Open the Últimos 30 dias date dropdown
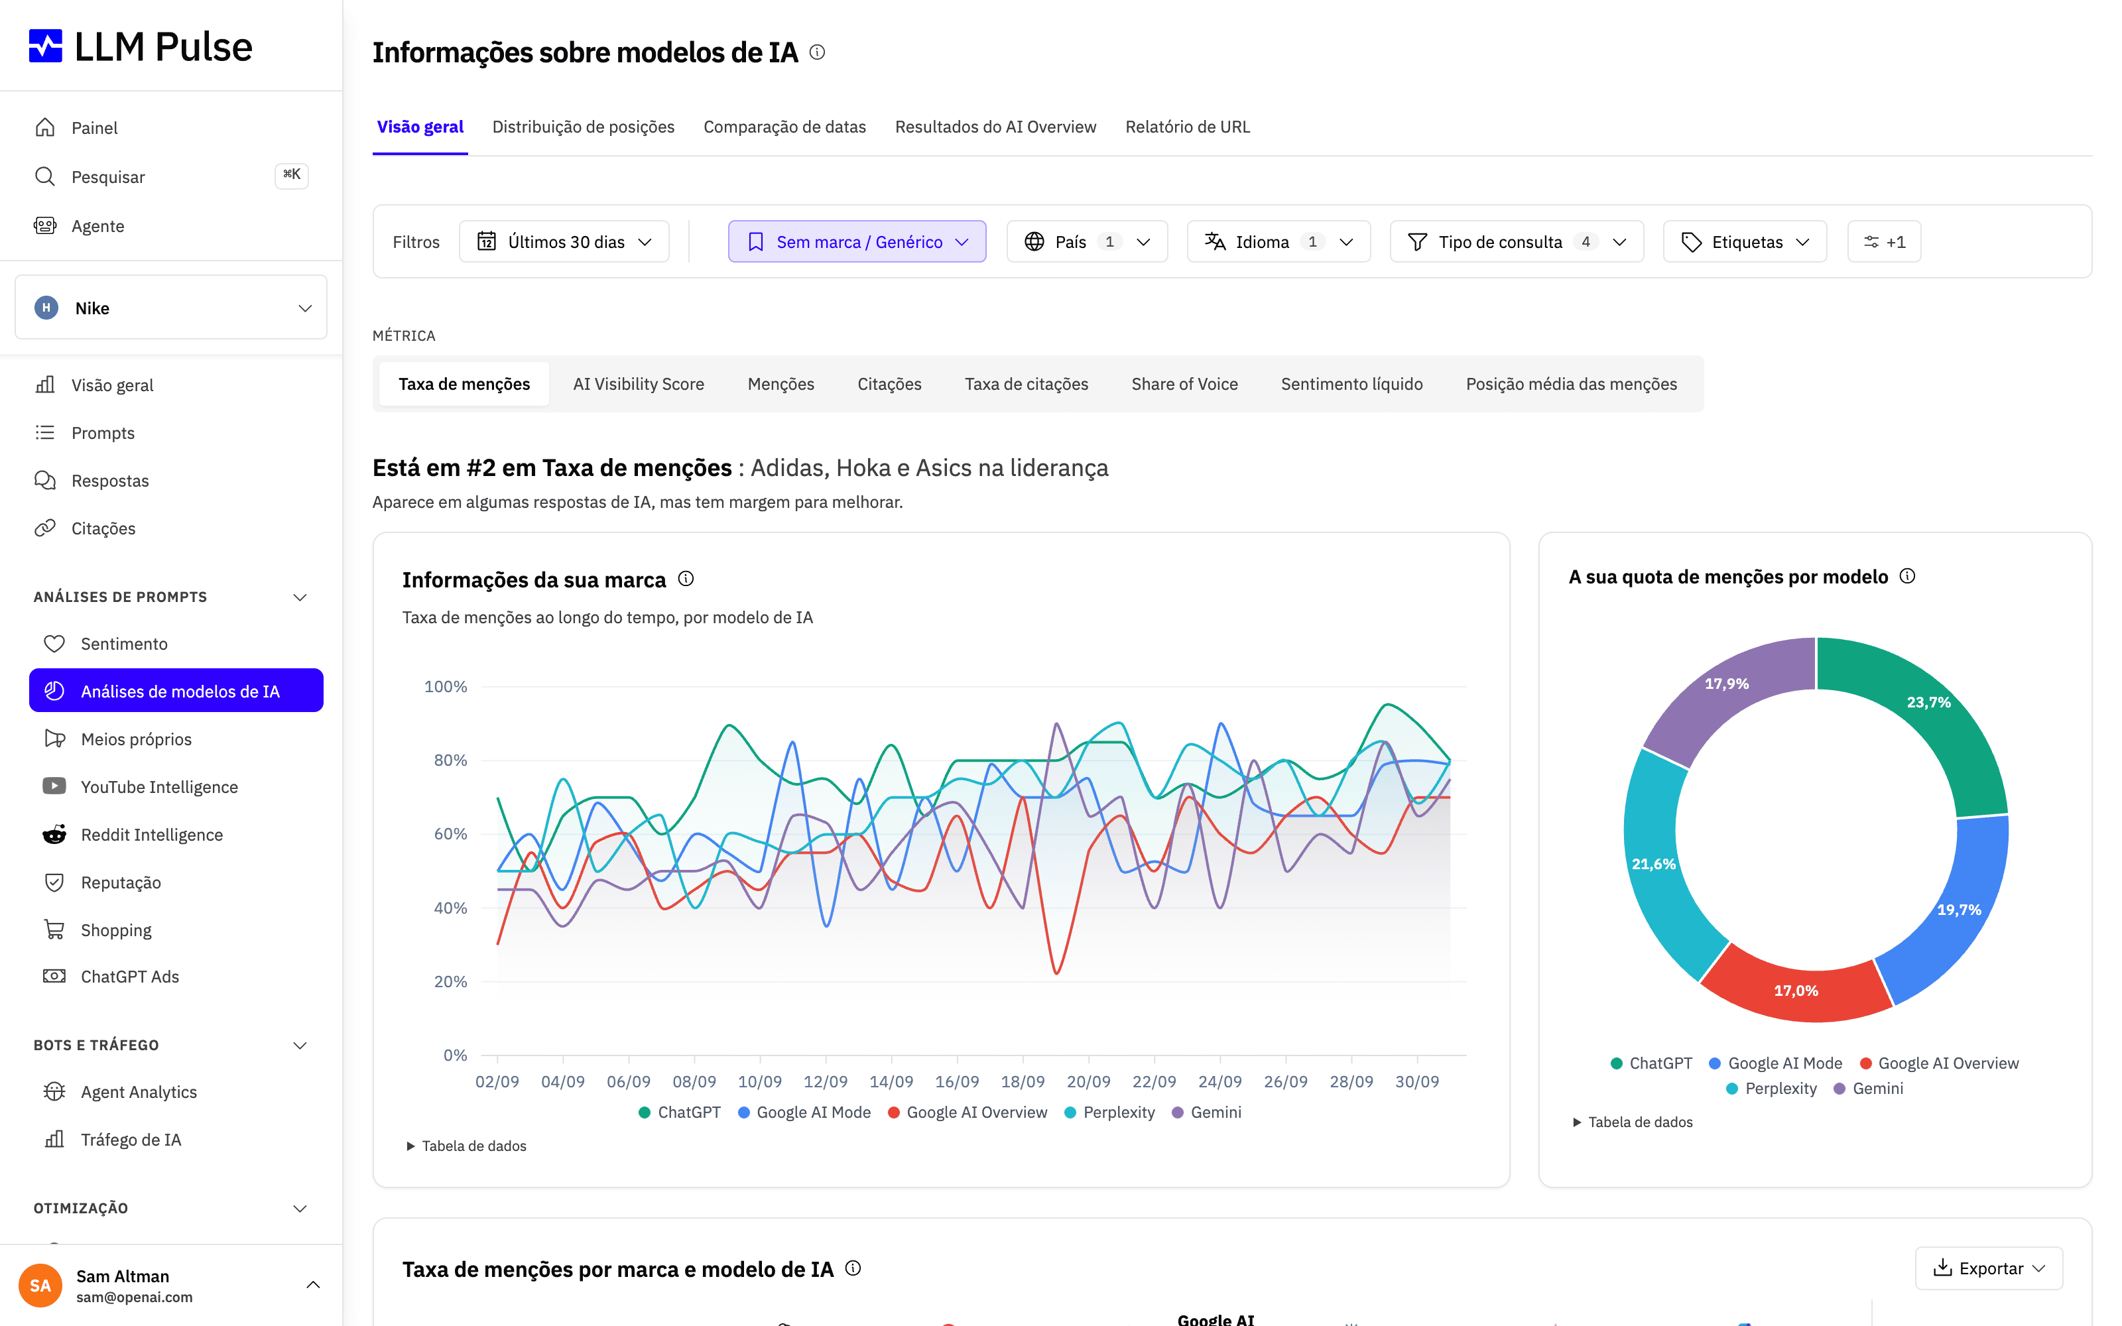 (564, 241)
